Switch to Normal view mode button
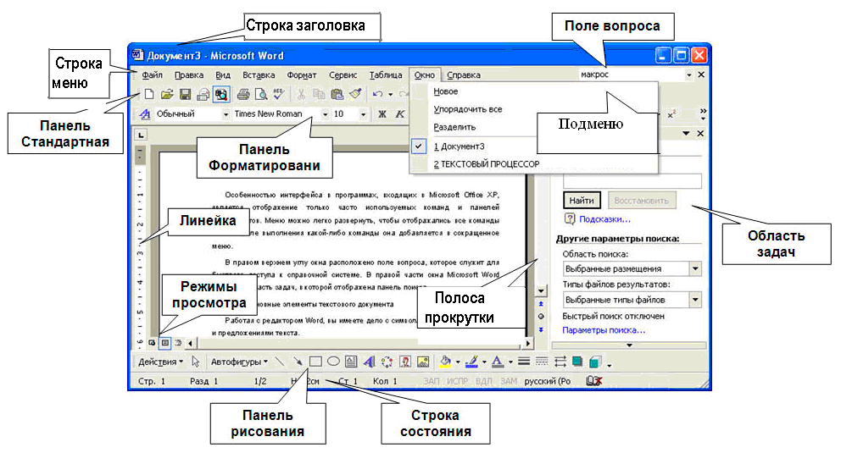Image resolution: width=841 pixels, height=453 pixels. pos(152,343)
